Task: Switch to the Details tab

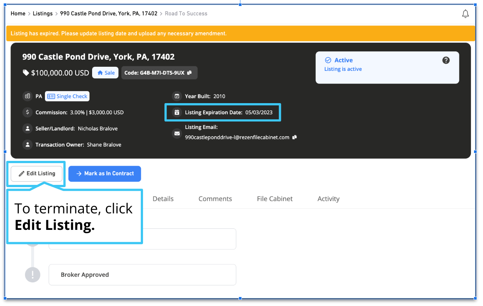Action: click(x=163, y=199)
